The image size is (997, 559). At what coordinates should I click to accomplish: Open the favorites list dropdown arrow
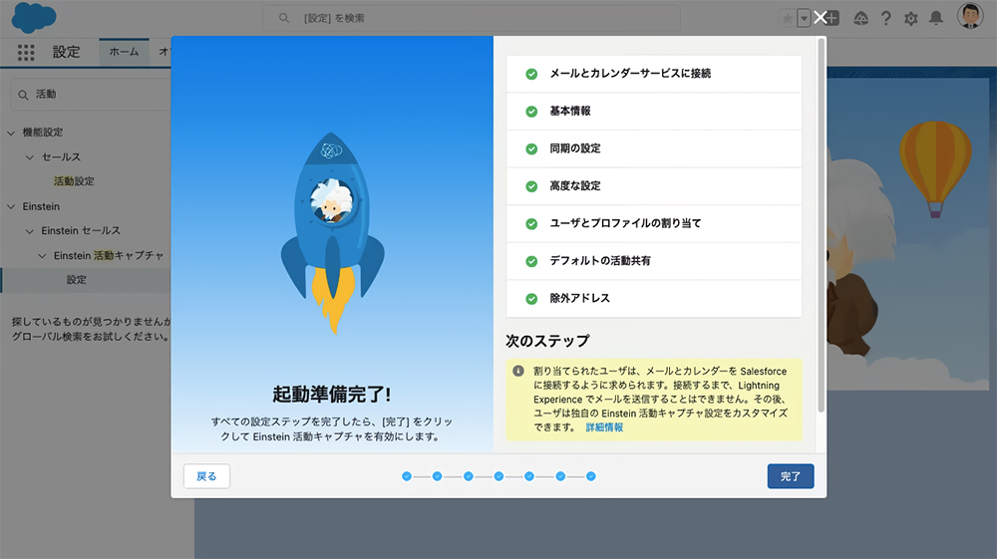point(804,18)
